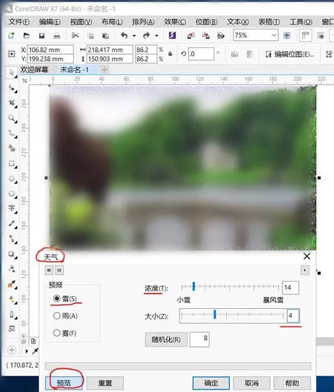The image size is (334, 392).
Task: Switch to the 欢迎屏幕 tab
Action: (x=34, y=70)
